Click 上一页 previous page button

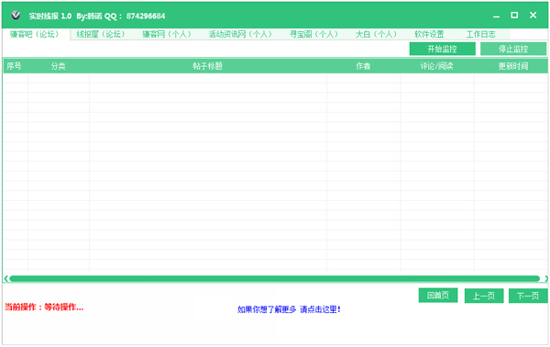coord(484,296)
